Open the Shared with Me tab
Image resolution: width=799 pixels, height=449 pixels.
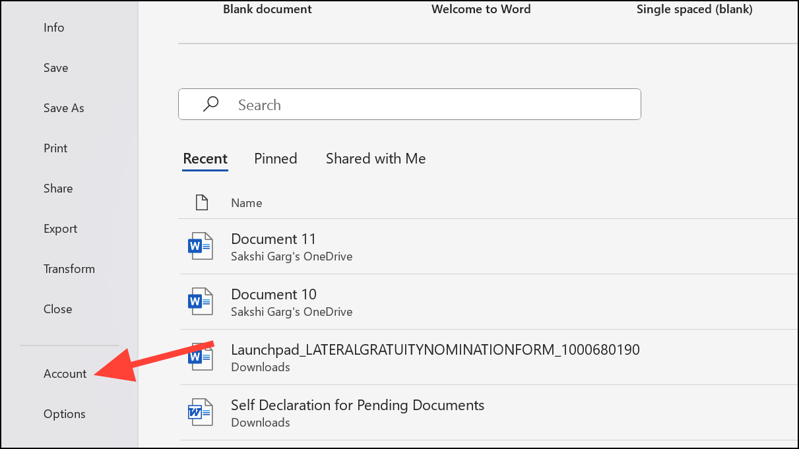click(x=375, y=158)
